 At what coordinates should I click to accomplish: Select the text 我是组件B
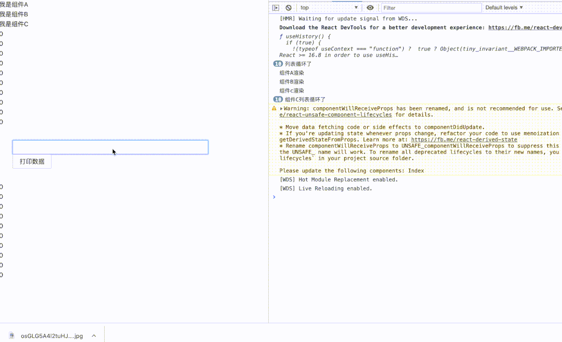[x=14, y=15]
